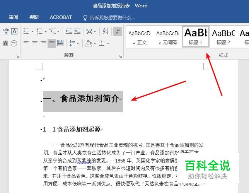Open the bullet list style dropdown arrow
This screenshot has height=193, width=249.
click(x=32, y=31)
